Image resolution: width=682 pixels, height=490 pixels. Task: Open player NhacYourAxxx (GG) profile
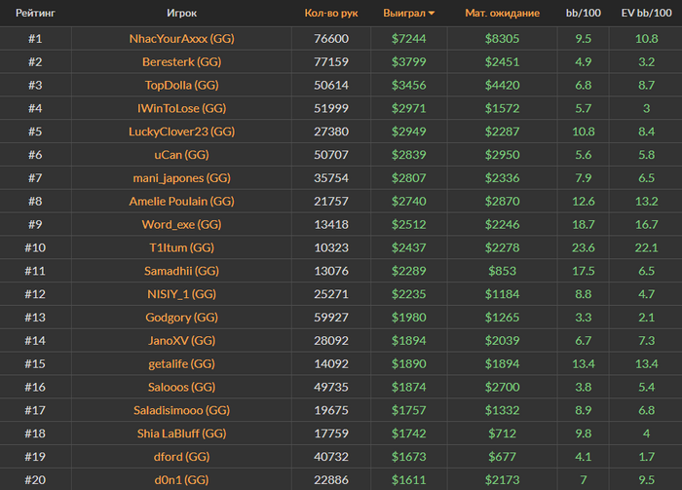point(181,39)
